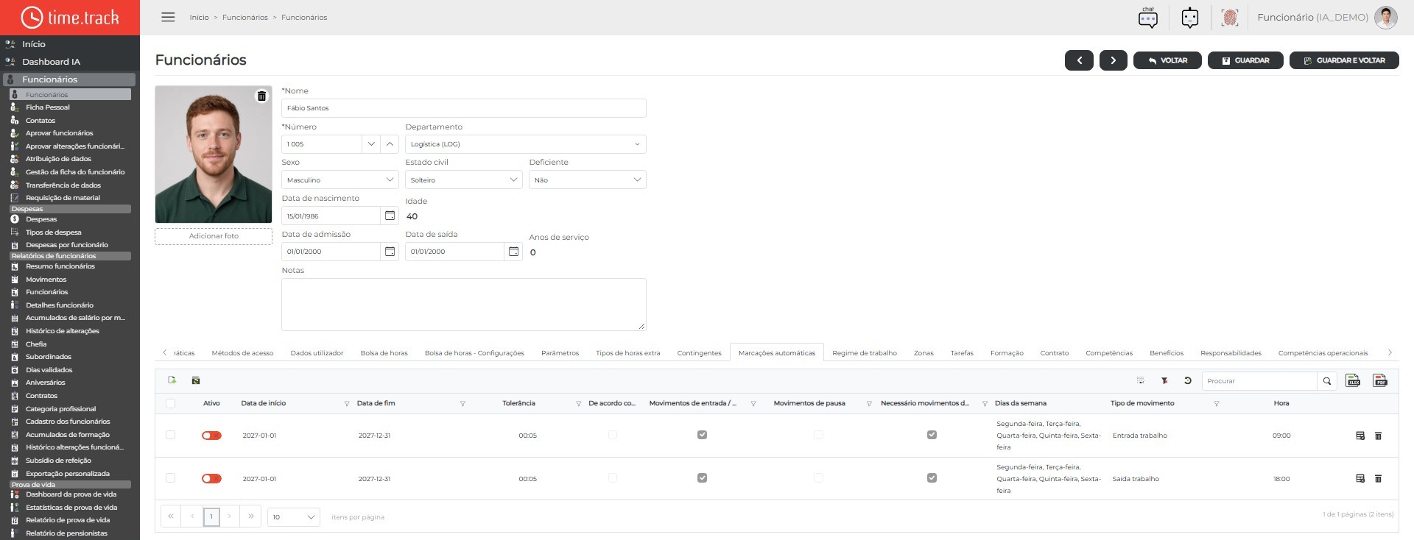
Task: Delete the employee photo with trash icon
Action: coord(261,96)
